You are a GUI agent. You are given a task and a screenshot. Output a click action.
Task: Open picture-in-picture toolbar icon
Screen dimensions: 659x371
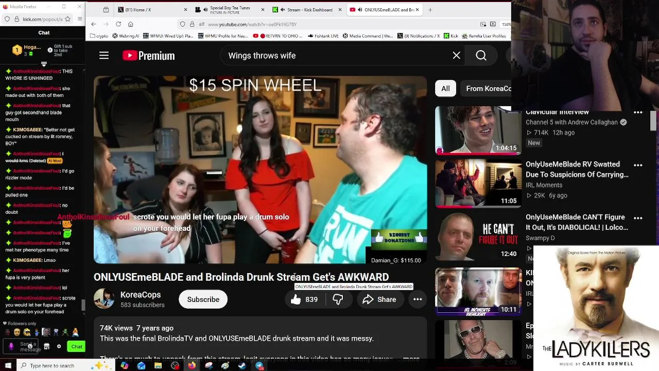(483, 24)
